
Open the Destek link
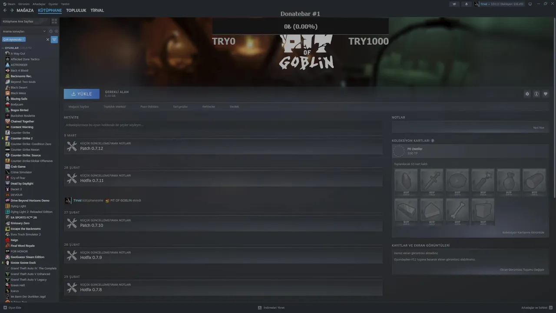coord(234,107)
